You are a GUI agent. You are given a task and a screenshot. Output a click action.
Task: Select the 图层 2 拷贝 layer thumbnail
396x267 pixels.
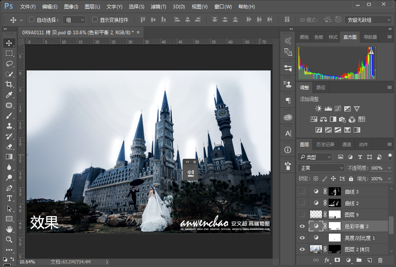pyautogui.click(x=316, y=249)
